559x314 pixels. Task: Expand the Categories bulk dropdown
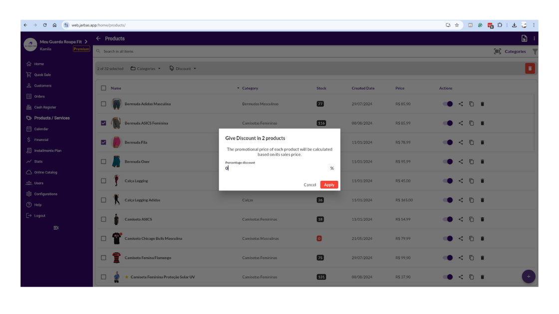(146, 69)
